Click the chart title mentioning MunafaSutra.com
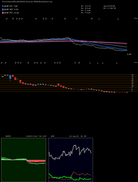This screenshot has width=138, height=182. point(27,2)
